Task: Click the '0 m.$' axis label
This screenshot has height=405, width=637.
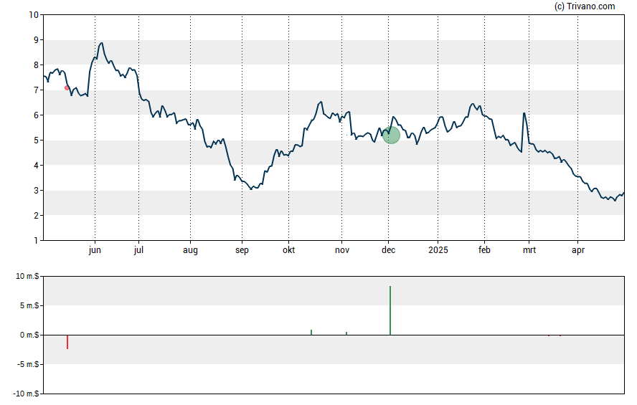Action: pyautogui.click(x=29, y=335)
